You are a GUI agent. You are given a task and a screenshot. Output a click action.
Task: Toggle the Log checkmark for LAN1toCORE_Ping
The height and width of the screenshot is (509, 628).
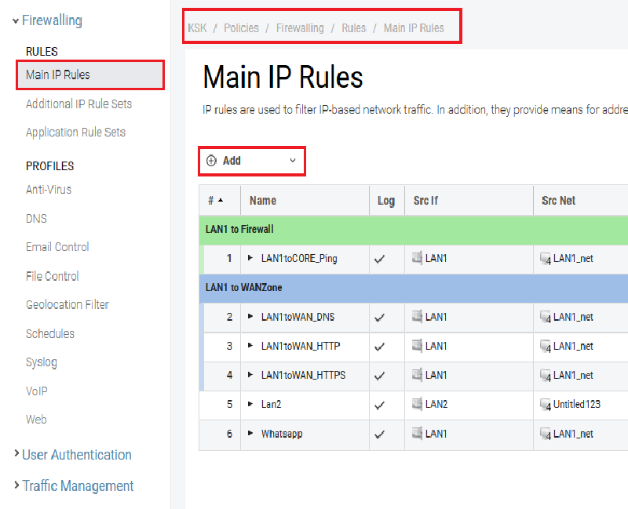pyautogui.click(x=380, y=259)
